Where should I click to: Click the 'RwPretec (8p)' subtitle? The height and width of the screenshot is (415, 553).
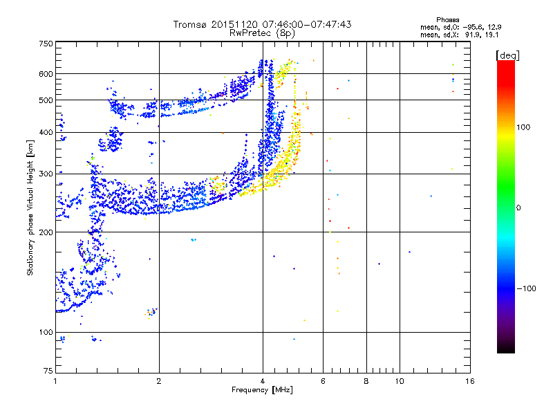coord(262,33)
